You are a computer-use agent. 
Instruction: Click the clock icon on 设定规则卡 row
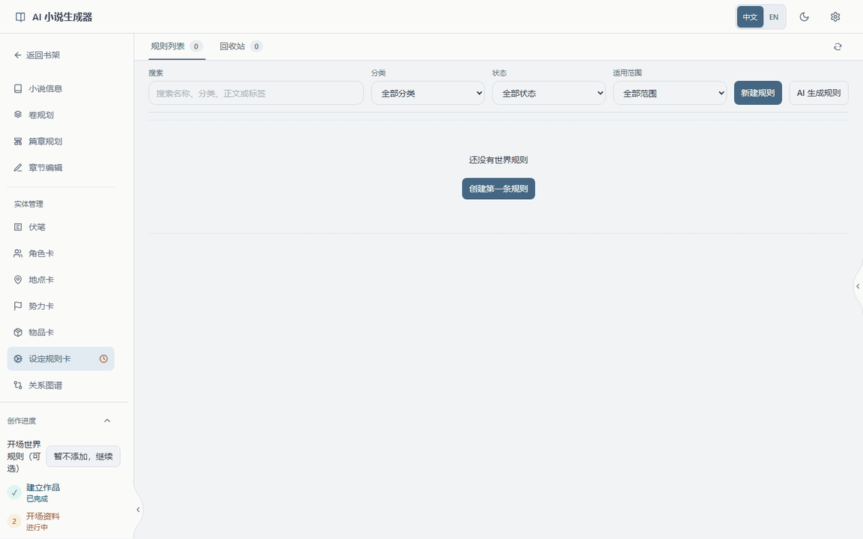click(x=103, y=359)
